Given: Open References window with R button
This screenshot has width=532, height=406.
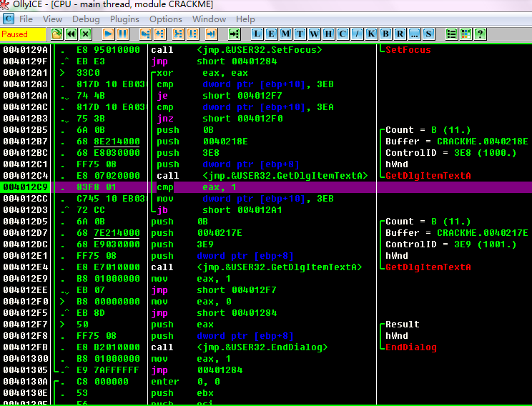Looking at the screenshot, I should point(400,34).
